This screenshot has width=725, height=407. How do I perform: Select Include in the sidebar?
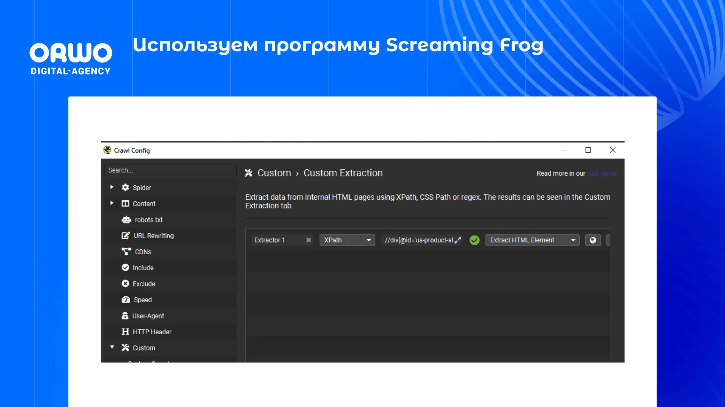(143, 268)
